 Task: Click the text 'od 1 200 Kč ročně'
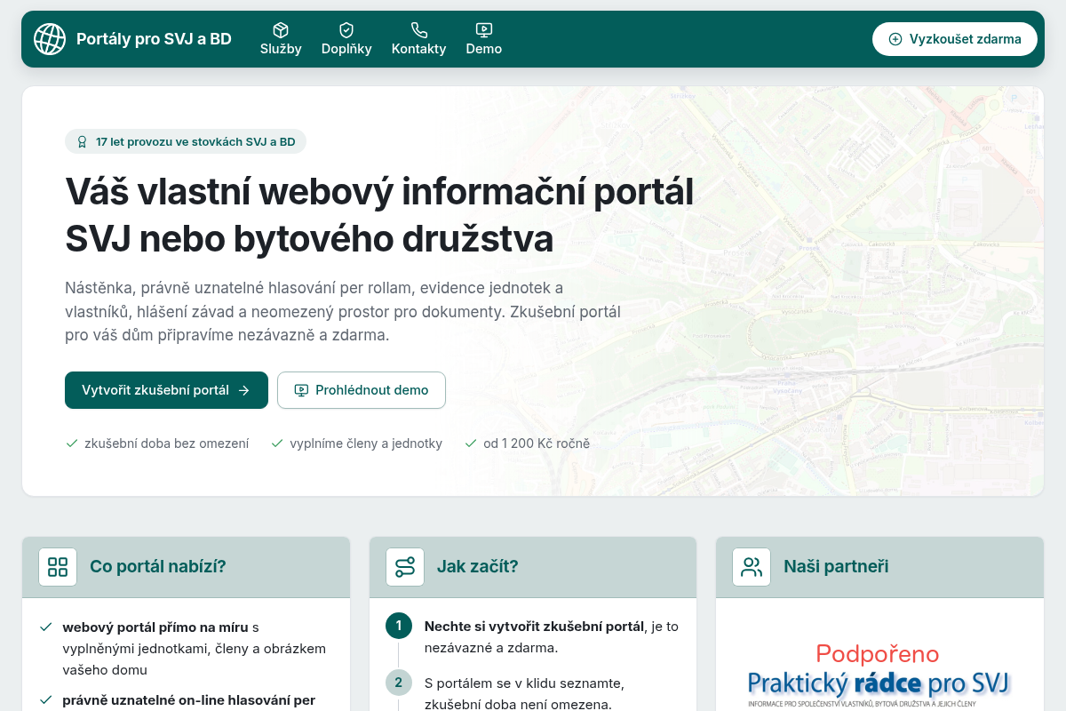coord(537,443)
